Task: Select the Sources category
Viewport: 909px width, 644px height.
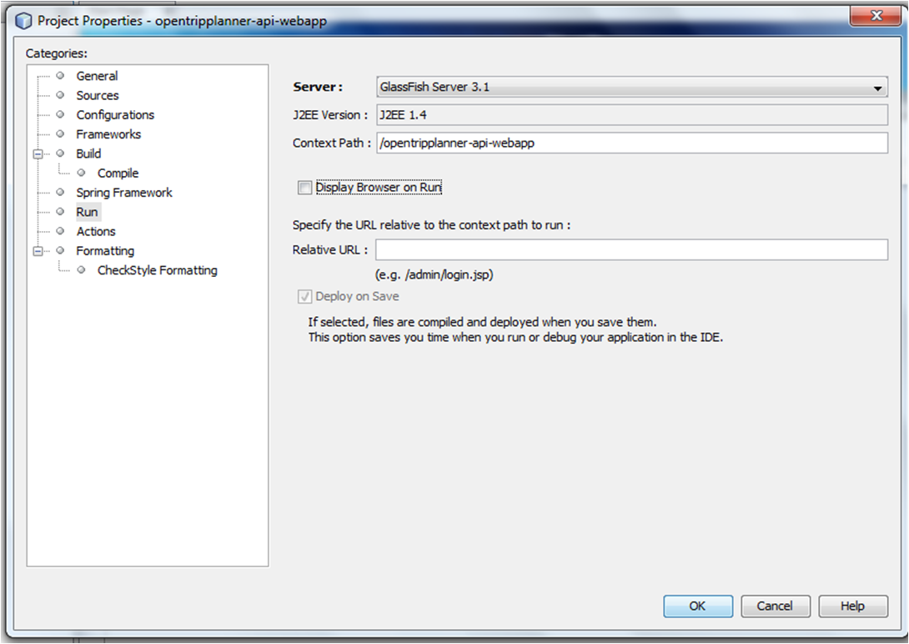Action: pyautogui.click(x=97, y=95)
